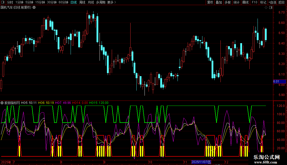
Task: Click the HG6: 50.19 value label
Action: 46,103
